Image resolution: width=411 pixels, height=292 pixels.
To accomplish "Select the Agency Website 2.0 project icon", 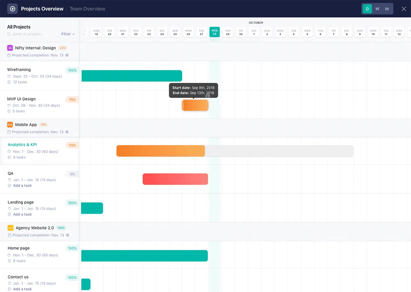I will [x=10, y=228].
